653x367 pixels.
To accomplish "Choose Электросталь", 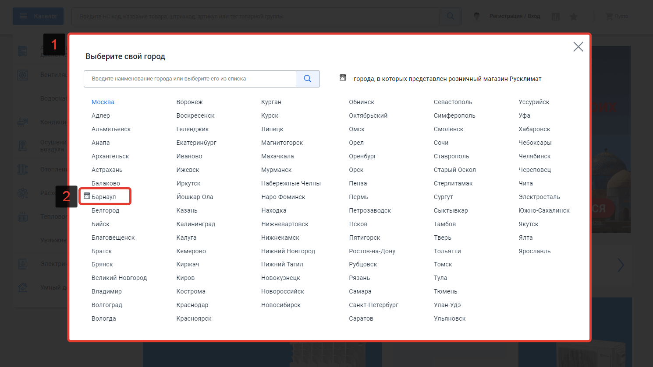I will [x=539, y=197].
